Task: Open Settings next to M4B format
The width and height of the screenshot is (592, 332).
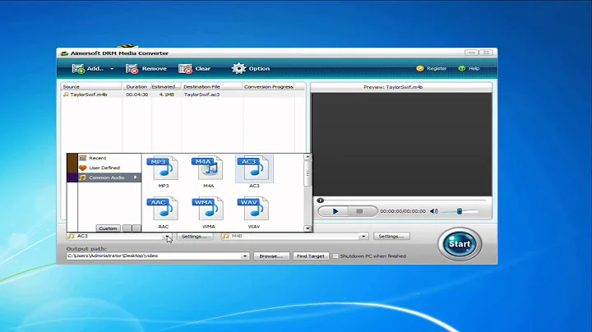Action: click(391, 236)
